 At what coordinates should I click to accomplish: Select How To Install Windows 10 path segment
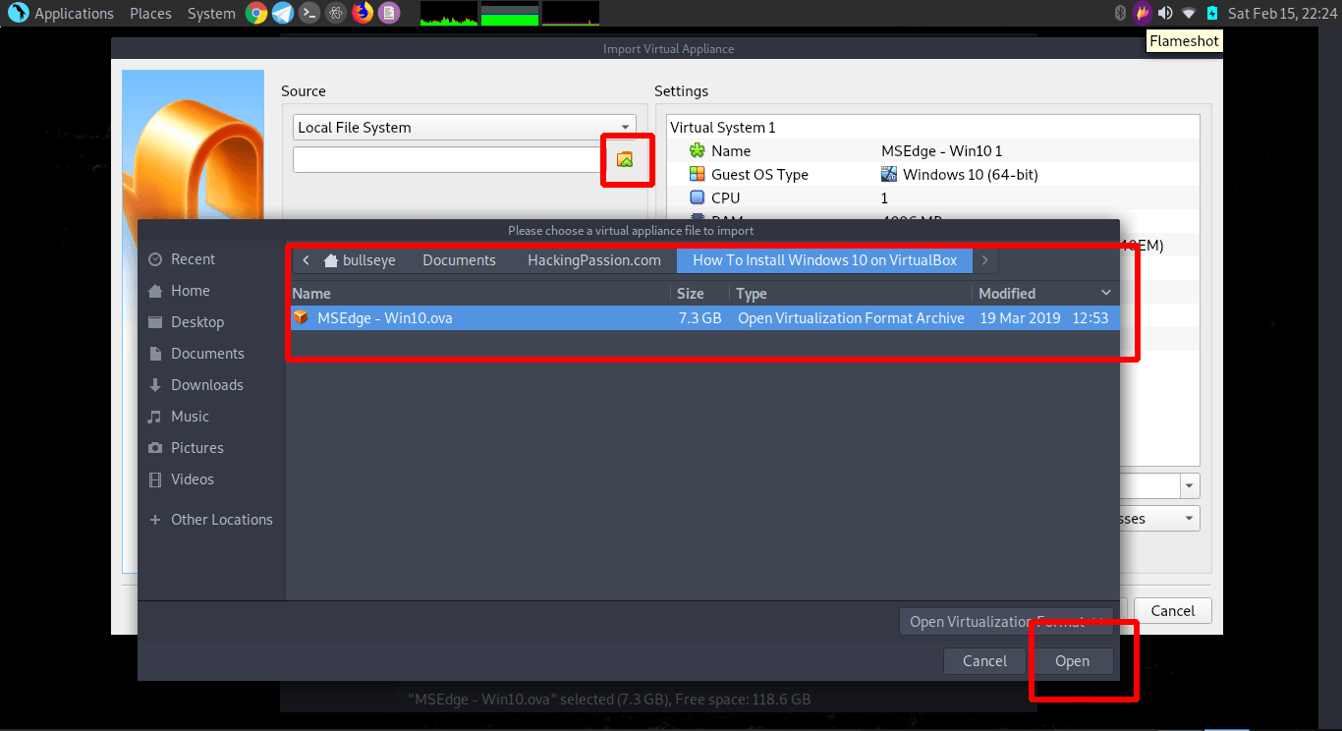pos(824,260)
